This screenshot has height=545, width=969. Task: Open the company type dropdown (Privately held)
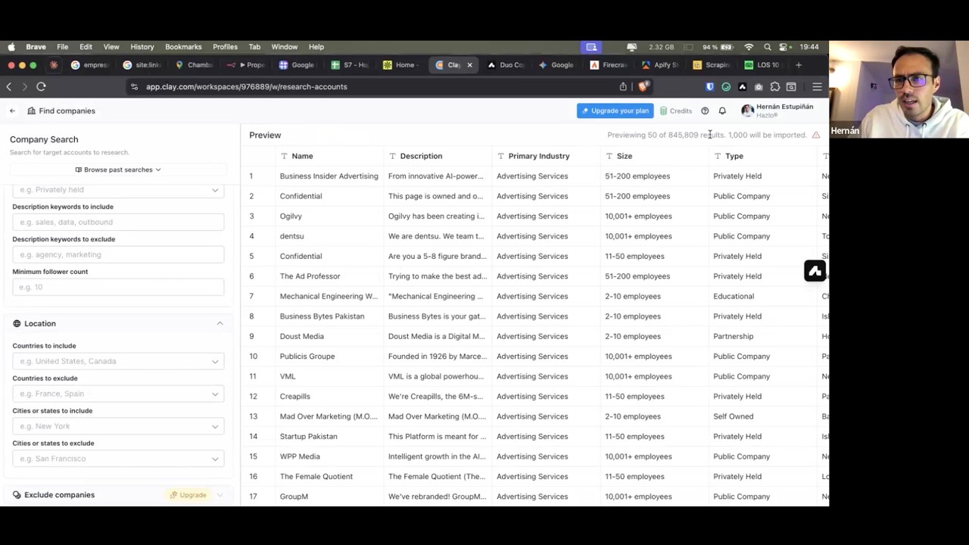[118, 189]
